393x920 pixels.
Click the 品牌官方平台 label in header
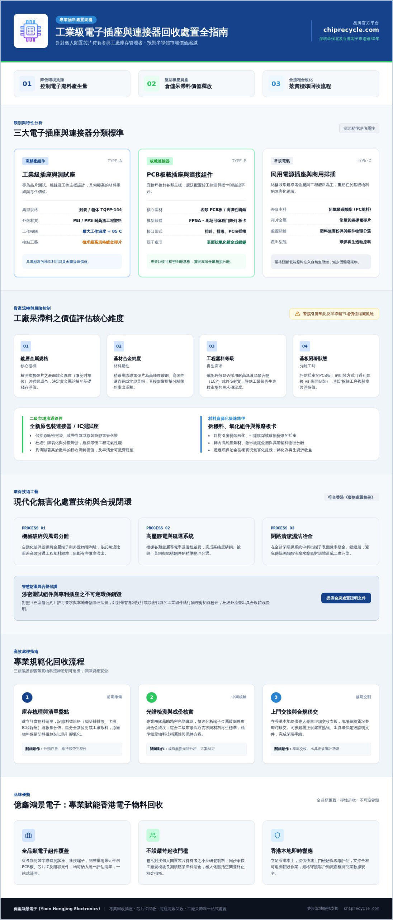tap(366, 23)
